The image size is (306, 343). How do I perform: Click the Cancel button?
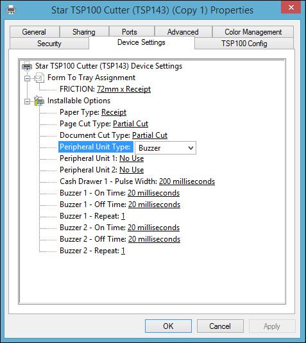(220, 326)
